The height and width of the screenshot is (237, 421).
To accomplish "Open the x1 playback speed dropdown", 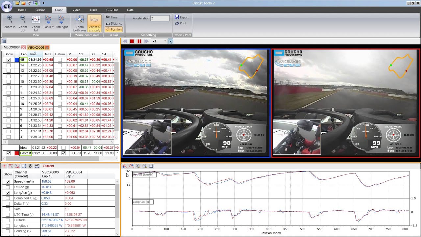I will (x=159, y=41).
